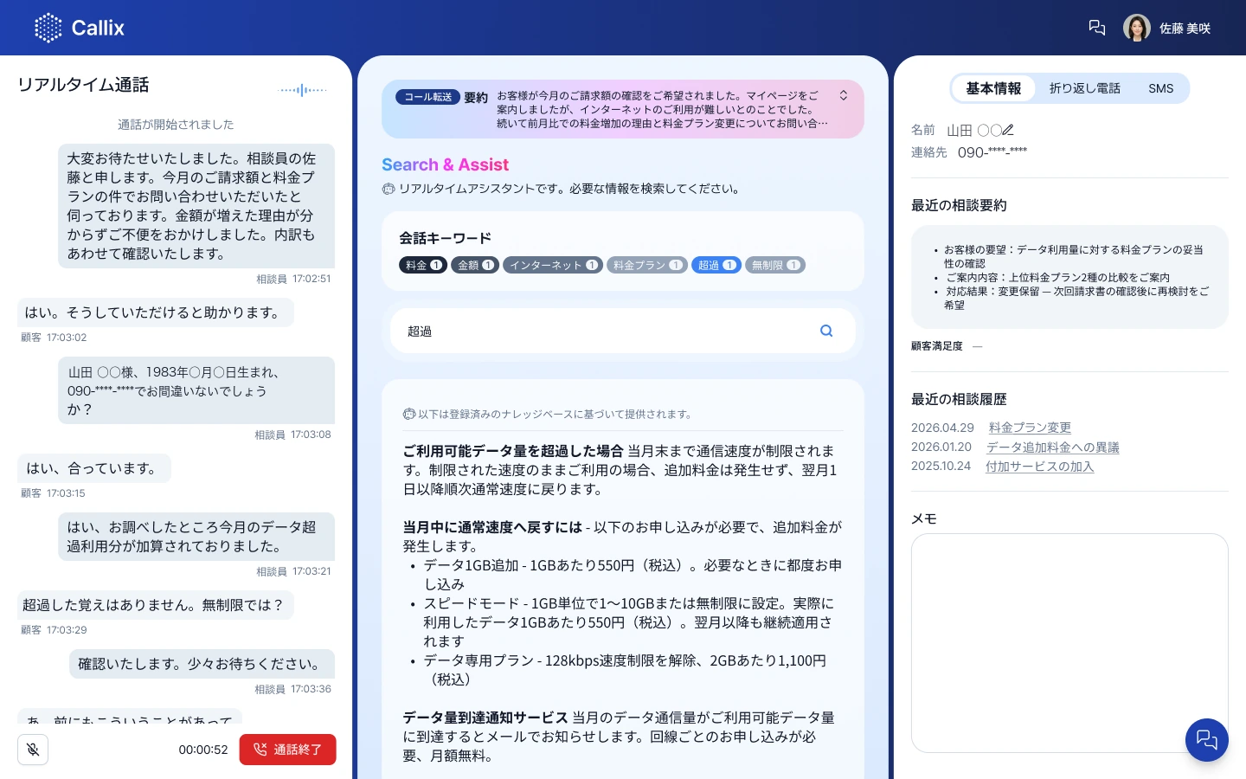Click the リアルタイム通話 panel title
The height and width of the screenshot is (779, 1246).
(83, 85)
